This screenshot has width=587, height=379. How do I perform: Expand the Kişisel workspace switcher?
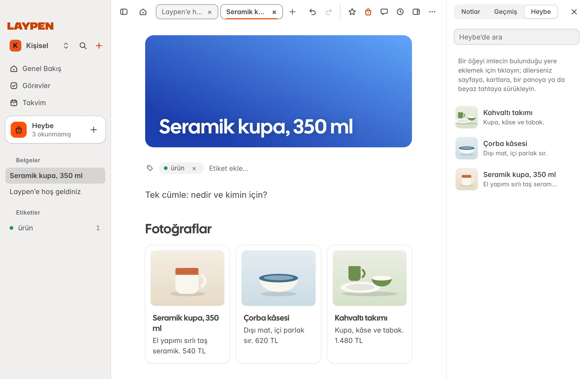click(x=66, y=46)
